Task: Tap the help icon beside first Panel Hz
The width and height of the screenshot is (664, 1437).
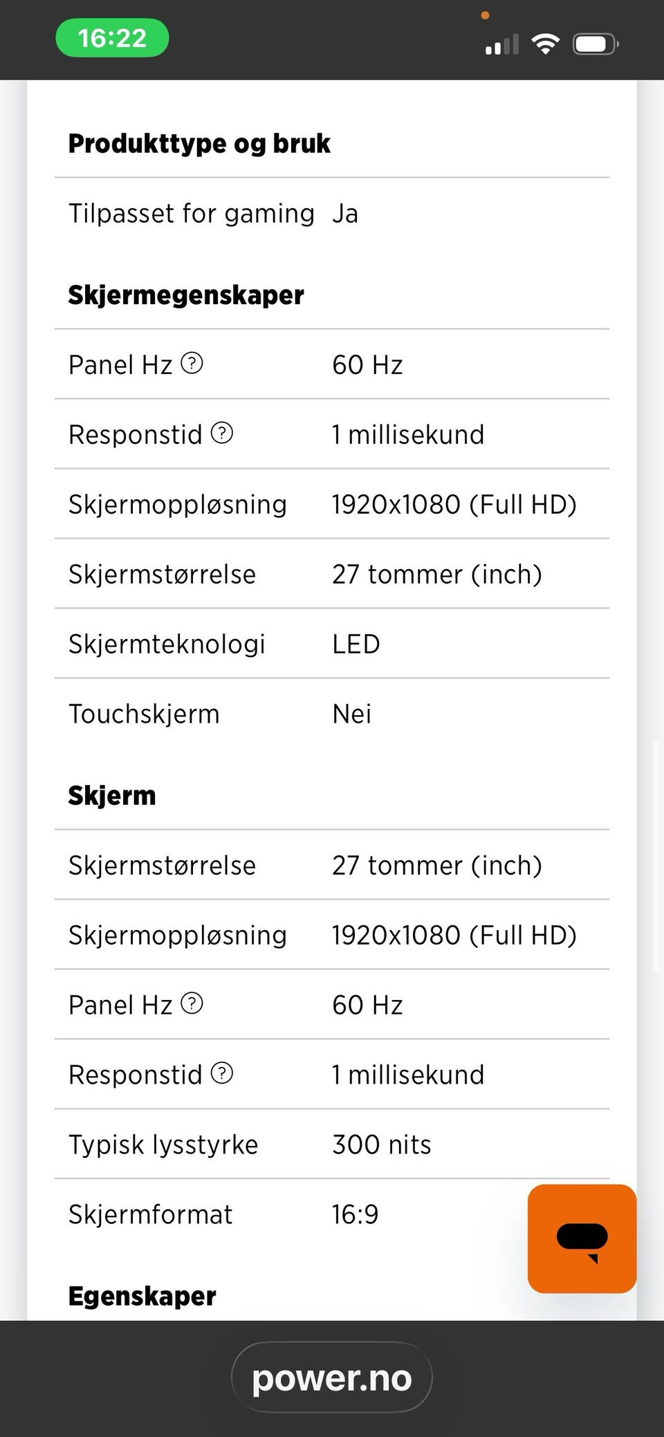Action: click(x=192, y=363)
